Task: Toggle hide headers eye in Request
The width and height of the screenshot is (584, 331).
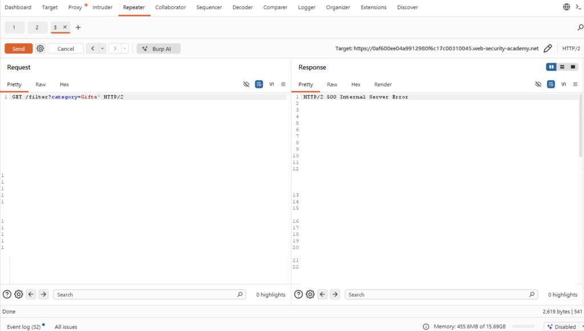Action: click(246, 84)
